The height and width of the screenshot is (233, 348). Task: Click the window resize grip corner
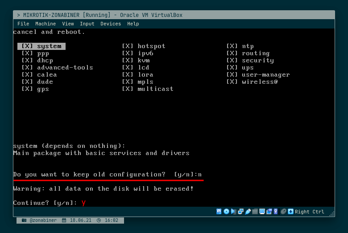(x=332, y=214)
